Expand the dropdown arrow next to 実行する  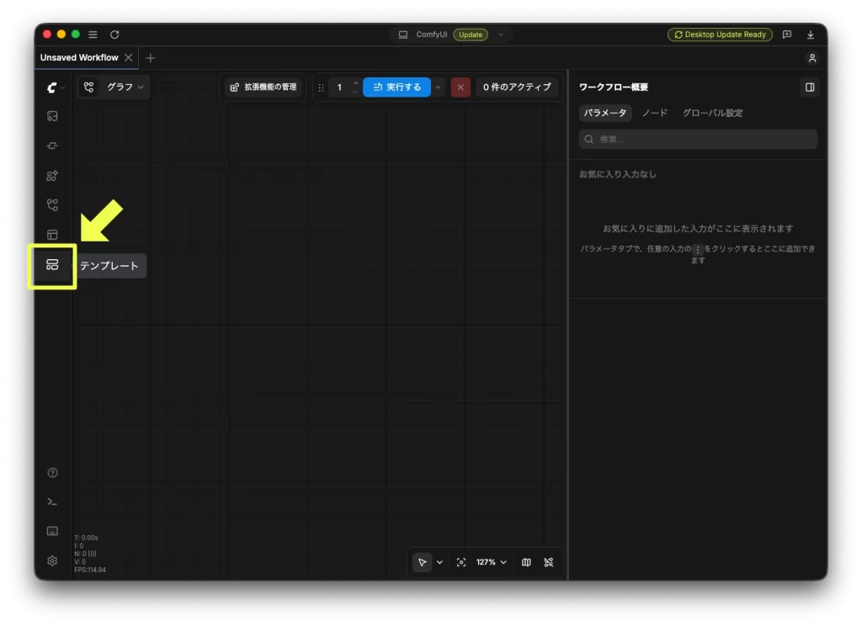coord(438,87)
